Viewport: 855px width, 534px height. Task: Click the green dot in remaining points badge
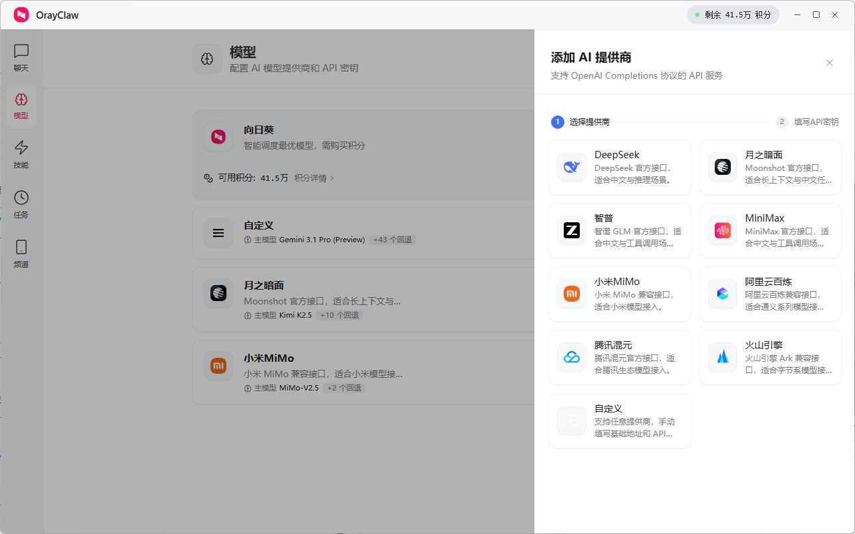coord(697,15)
